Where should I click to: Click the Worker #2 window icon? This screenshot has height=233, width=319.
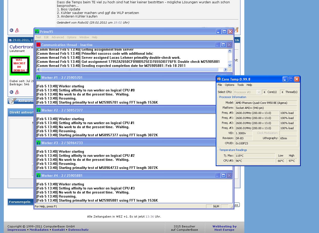[38, 110]
